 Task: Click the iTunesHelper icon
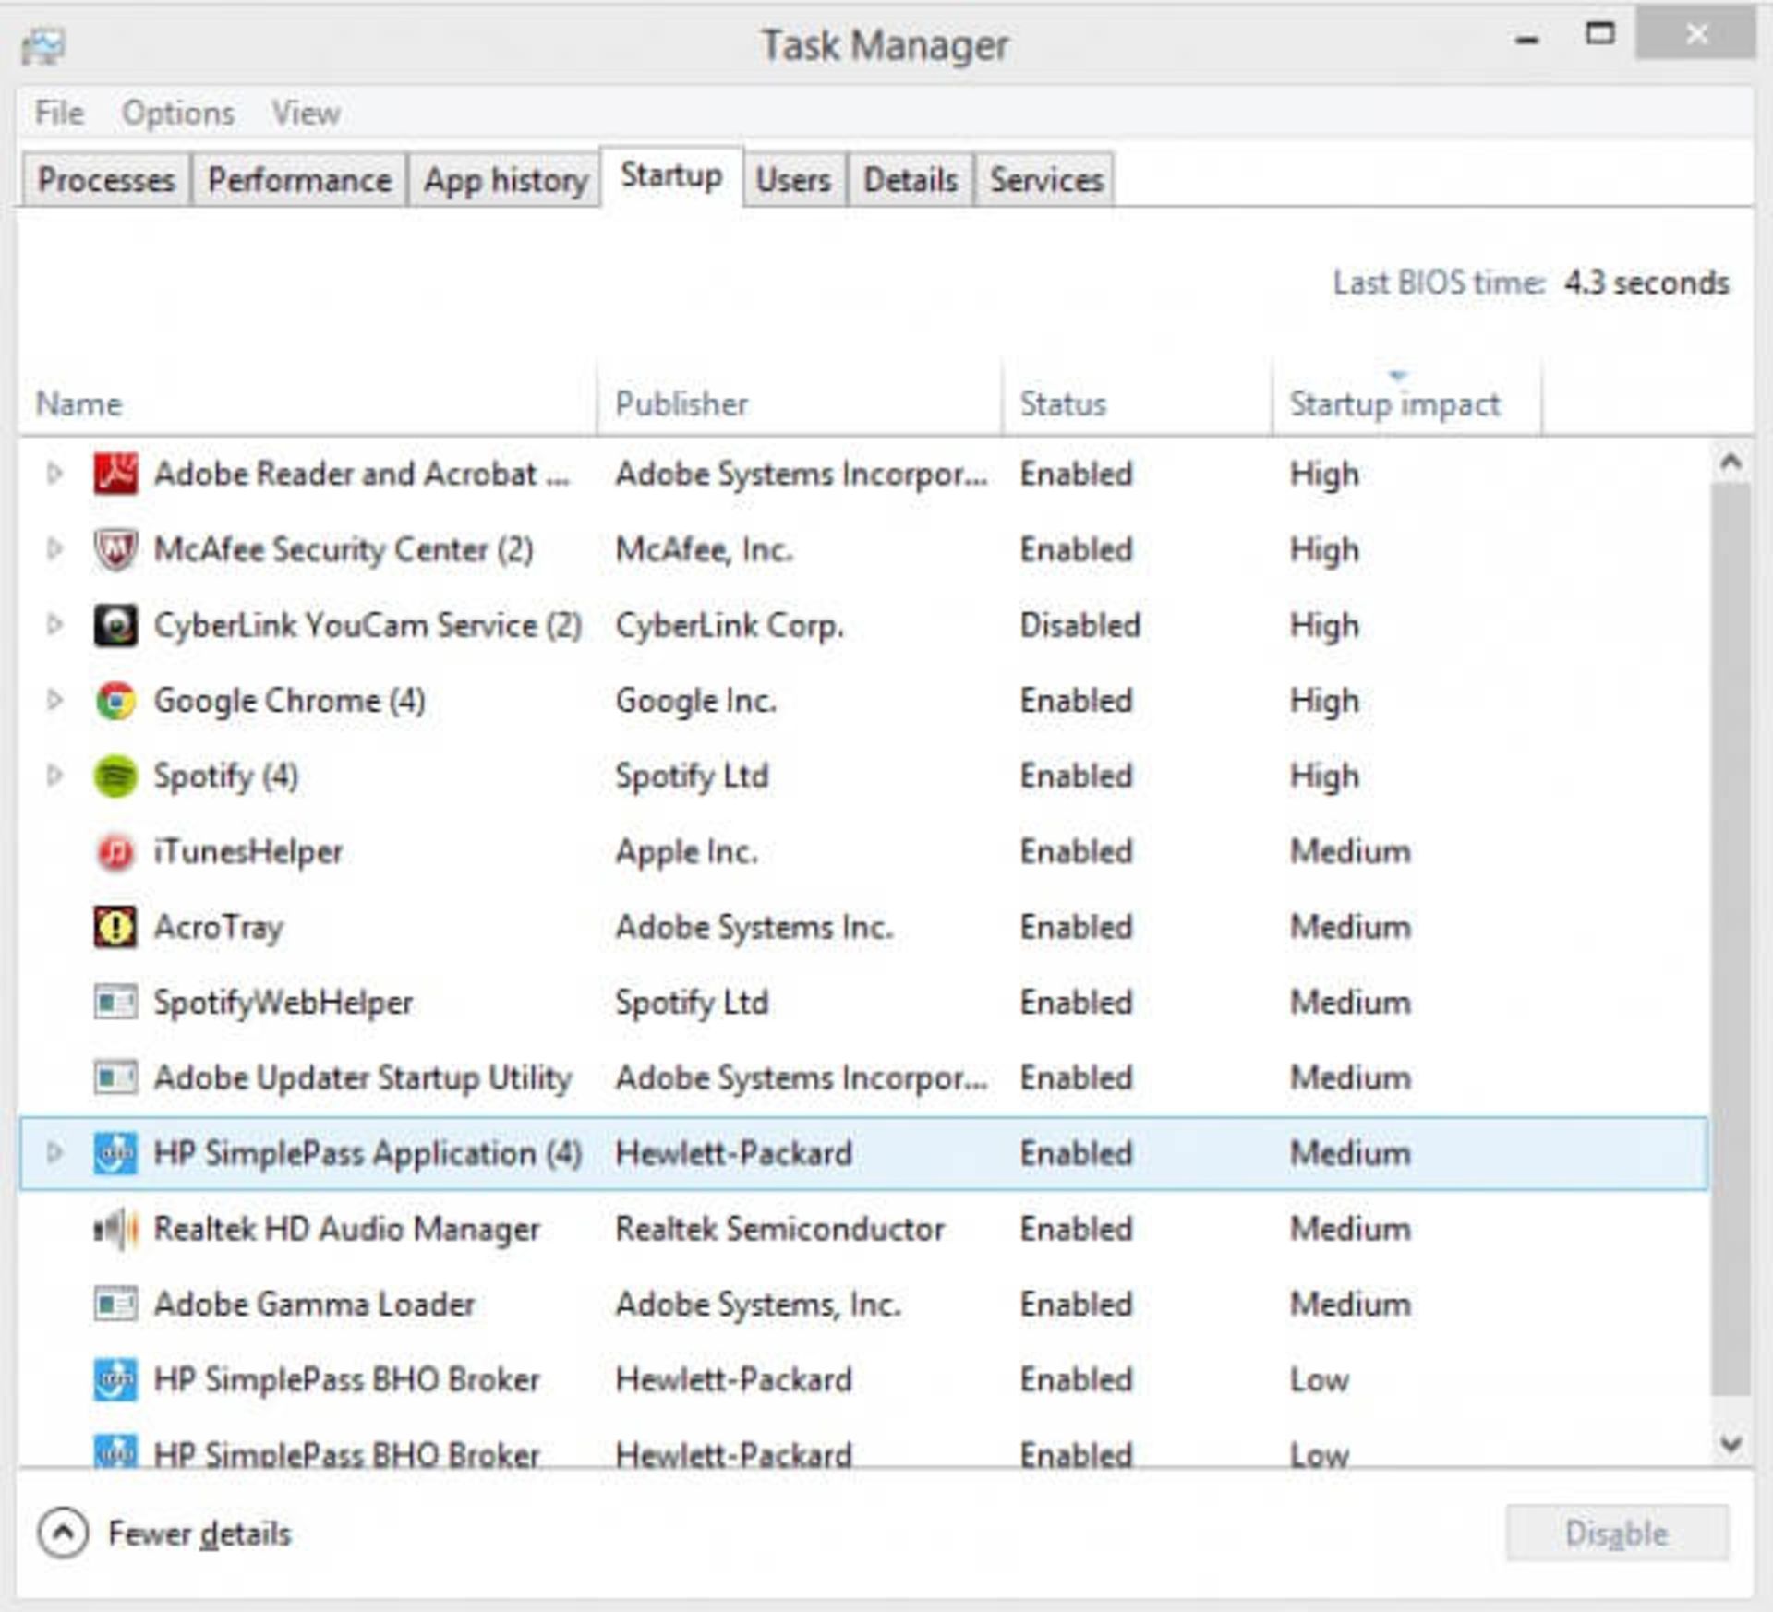(x=115, y=851)
